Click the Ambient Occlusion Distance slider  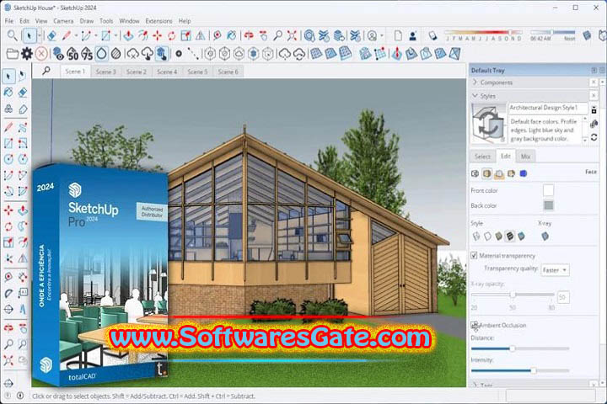[520, 348]
